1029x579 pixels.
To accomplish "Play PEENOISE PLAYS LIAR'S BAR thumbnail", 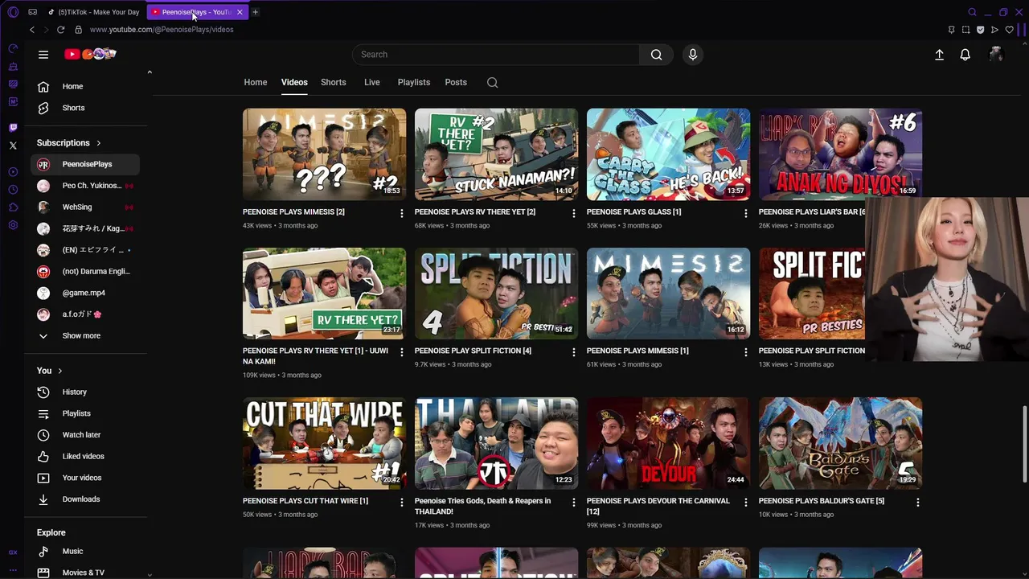I will [840, 154].
